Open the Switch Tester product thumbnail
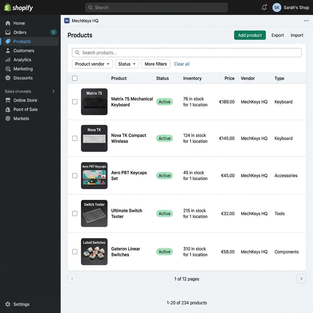The height and width of the screenshot is (313, 313). 94,213
